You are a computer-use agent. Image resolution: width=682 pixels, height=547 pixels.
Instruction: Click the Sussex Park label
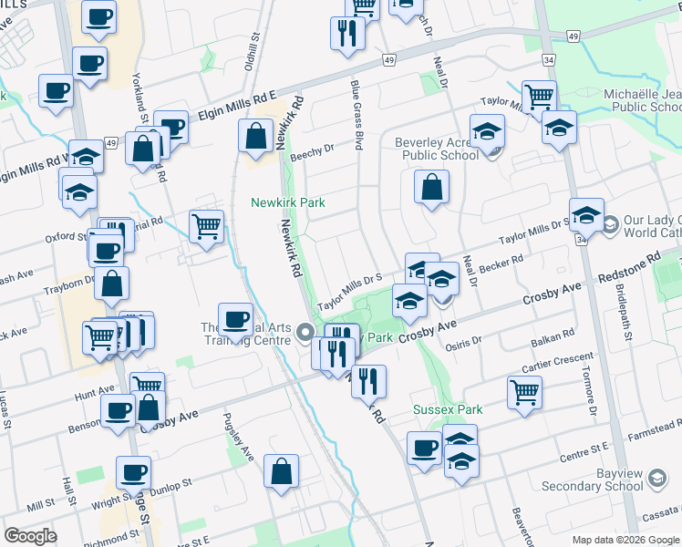click(x=448, y=409)
